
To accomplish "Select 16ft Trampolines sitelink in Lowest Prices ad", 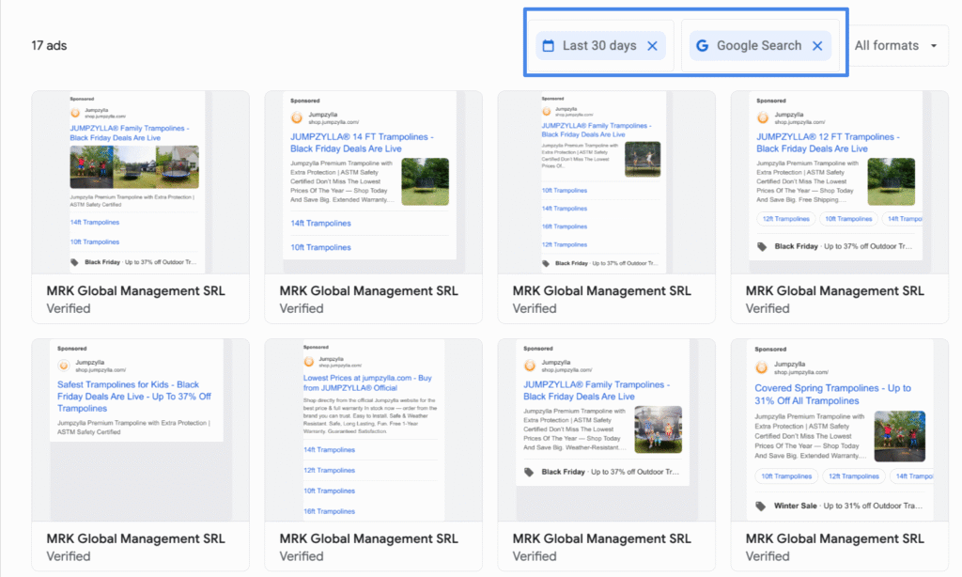I will click(329, 510).
